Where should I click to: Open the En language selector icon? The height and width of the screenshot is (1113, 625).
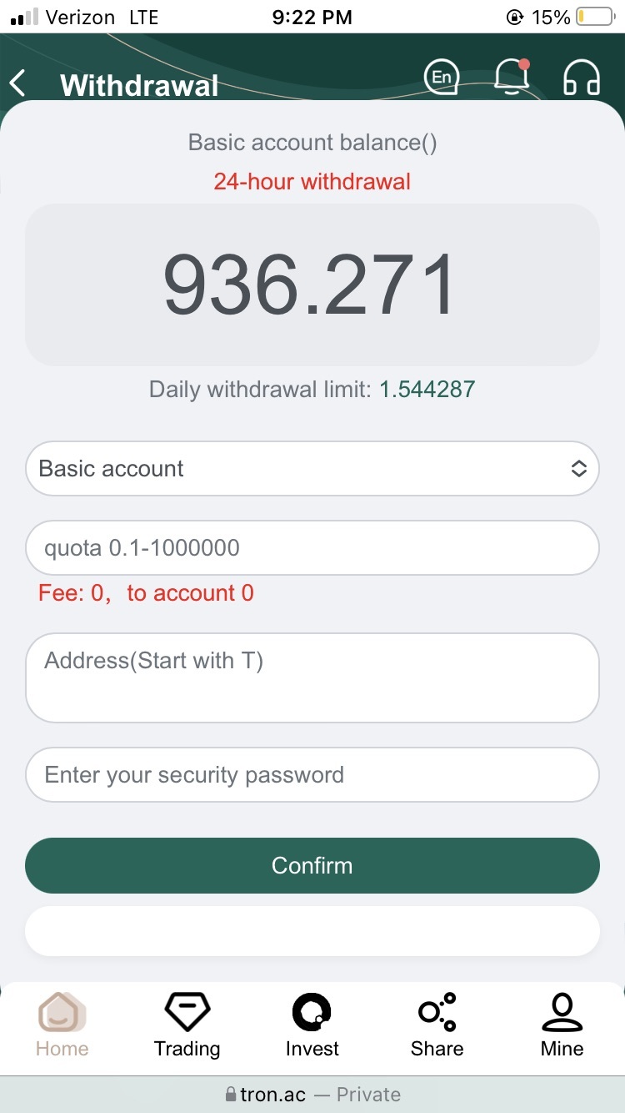point(442,78)
